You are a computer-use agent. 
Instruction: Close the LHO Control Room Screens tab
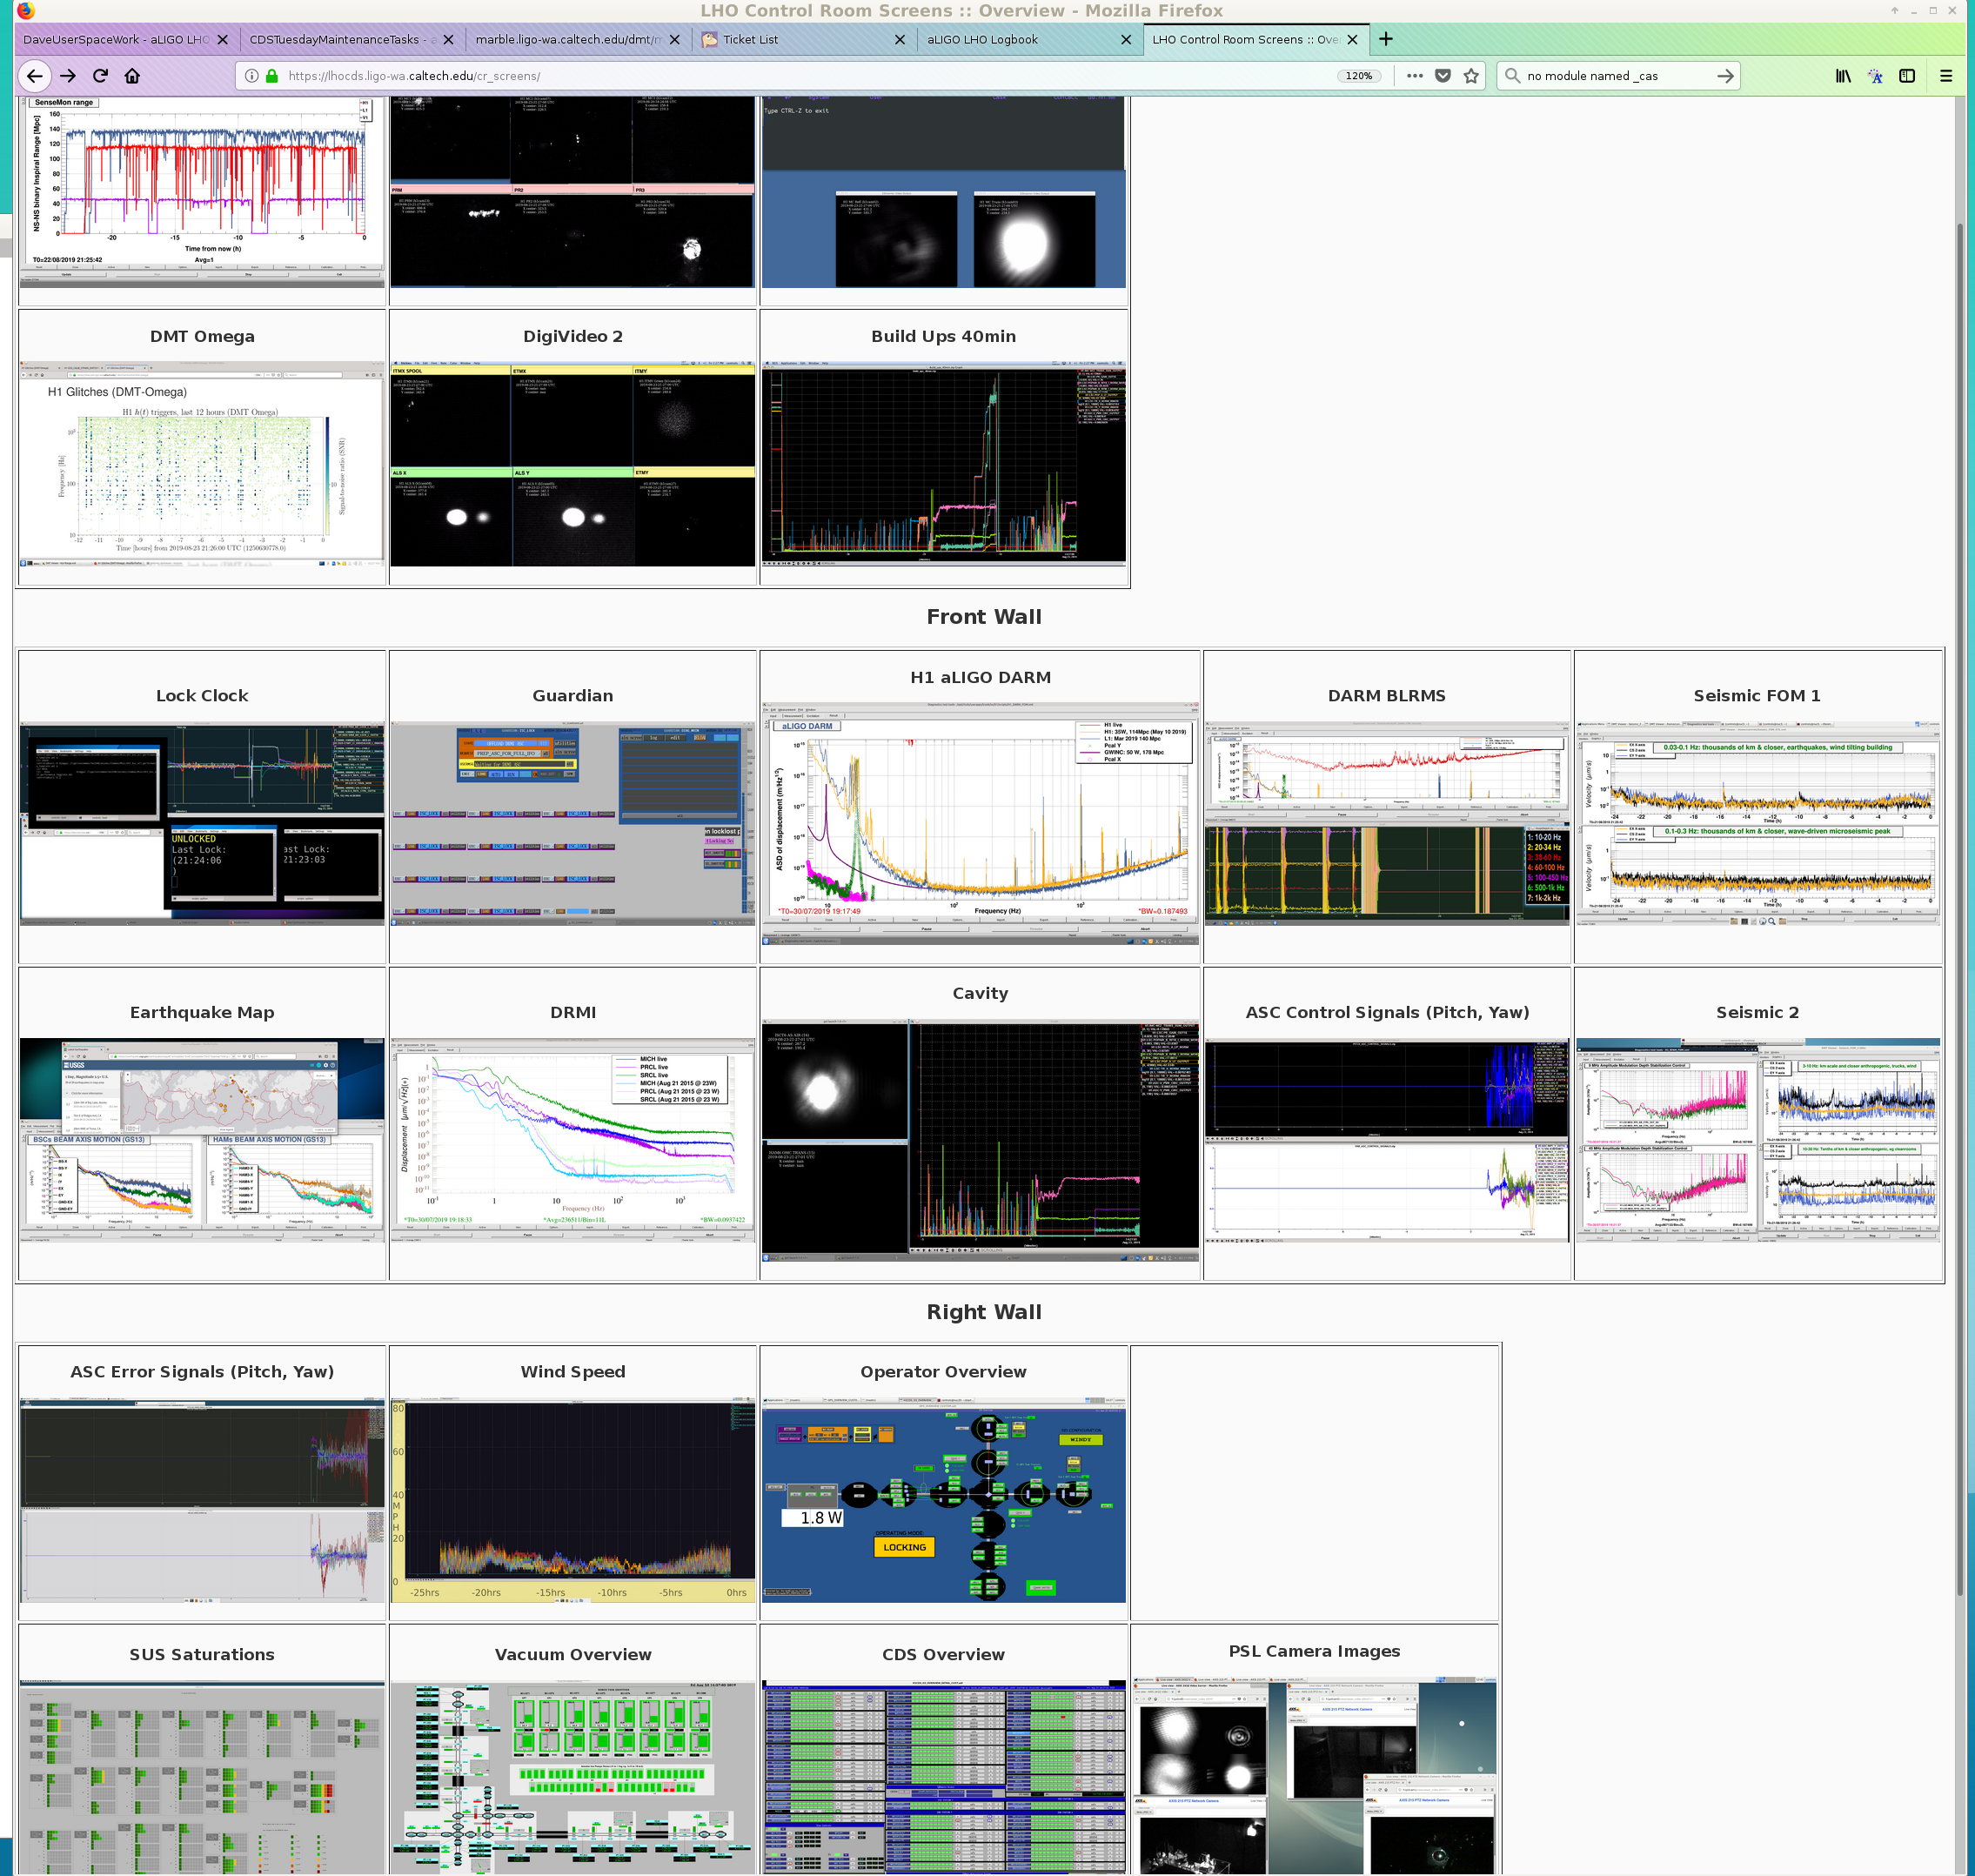[x=1353, y=40]
